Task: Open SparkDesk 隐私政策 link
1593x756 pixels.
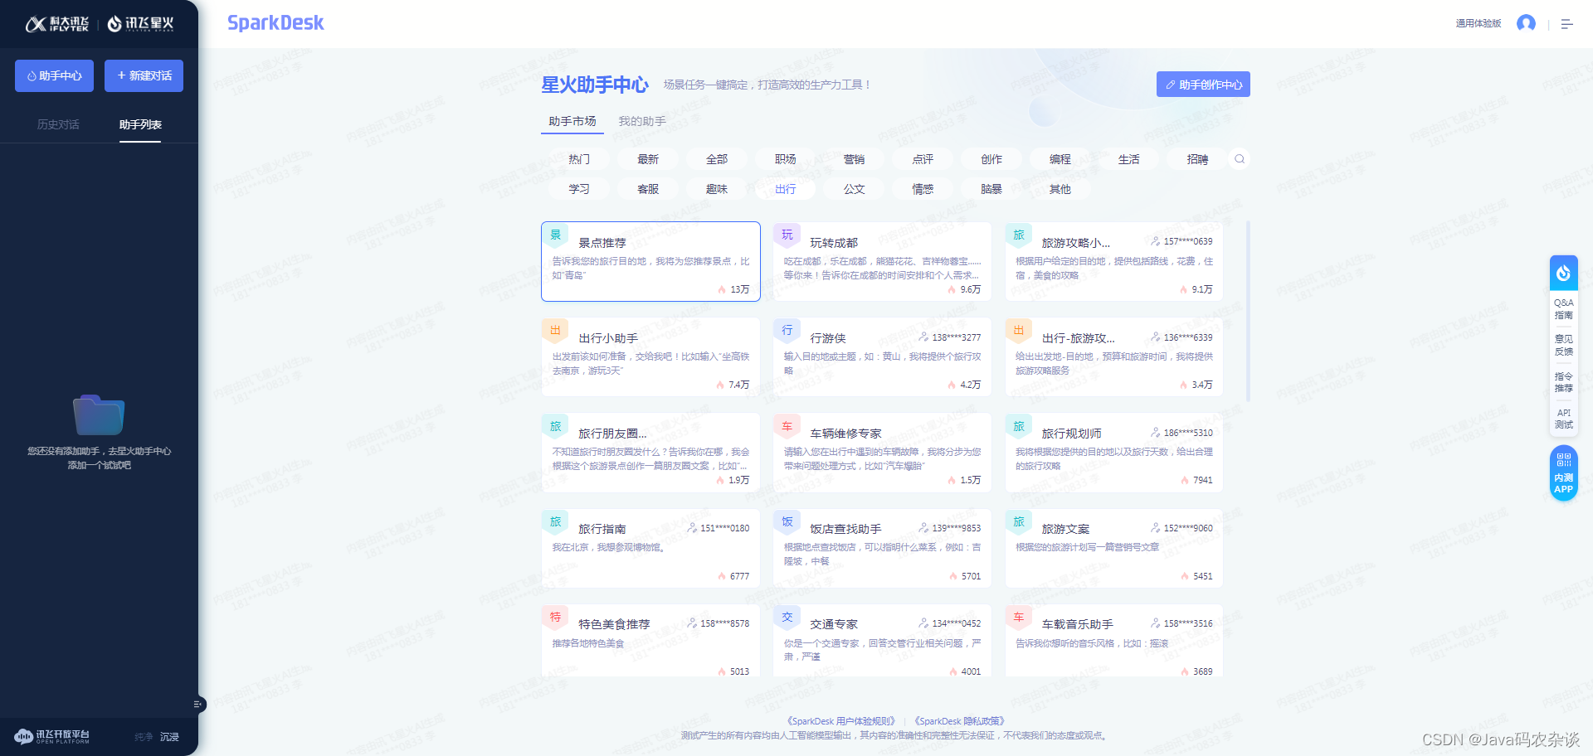Action: 960,721
